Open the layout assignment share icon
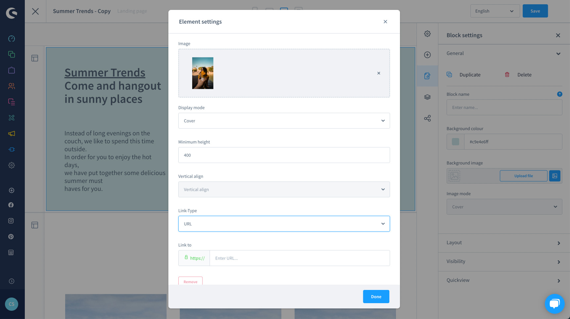 point(427,118)
